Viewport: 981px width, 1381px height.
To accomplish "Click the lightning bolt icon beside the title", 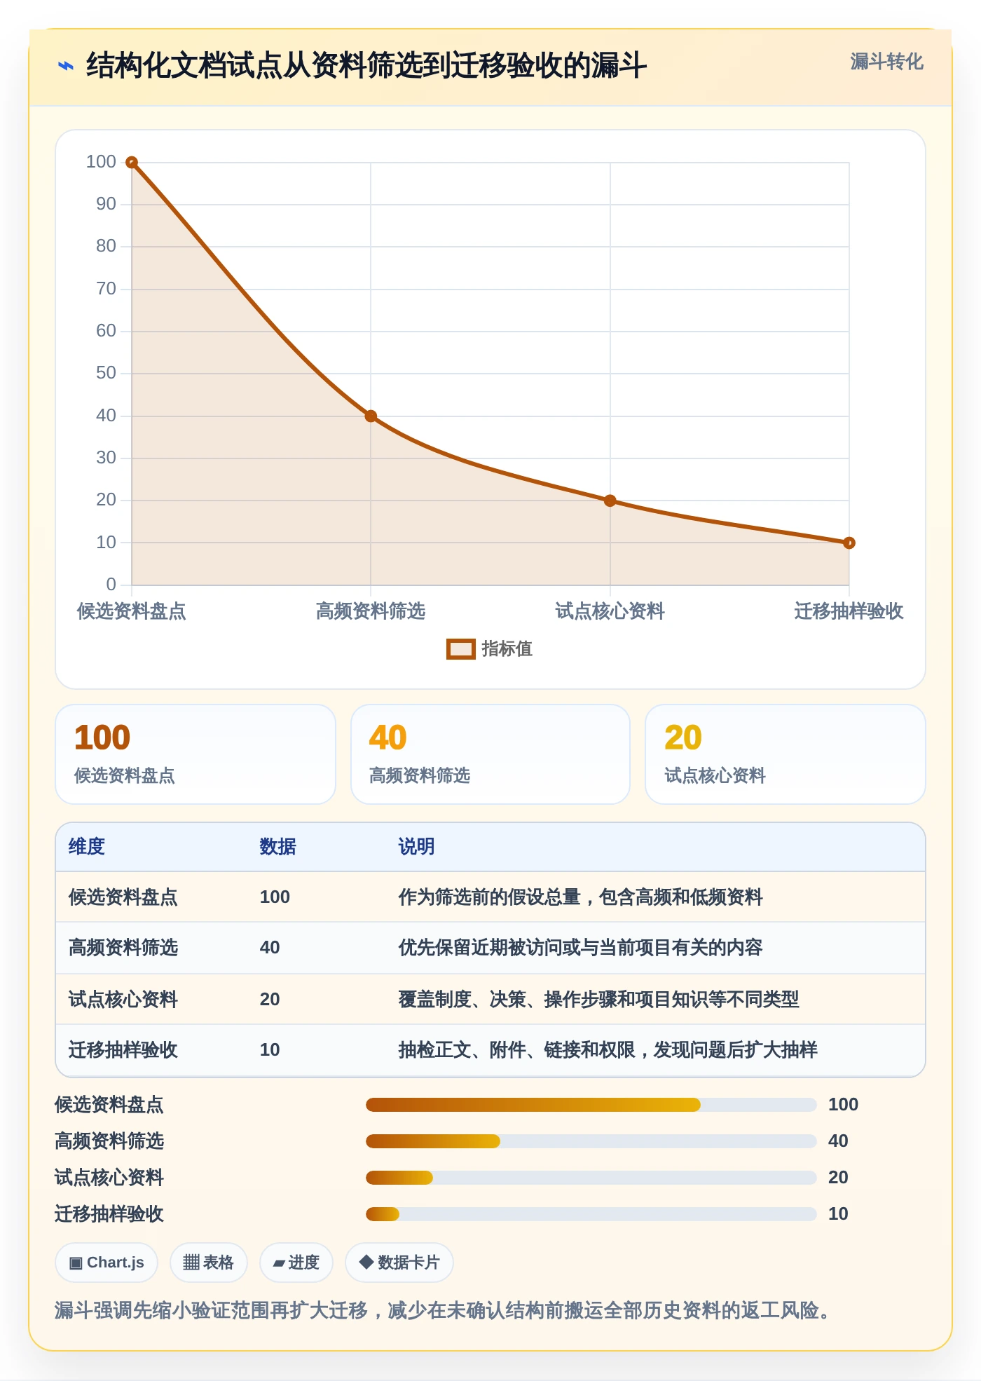I will point(65,67).
